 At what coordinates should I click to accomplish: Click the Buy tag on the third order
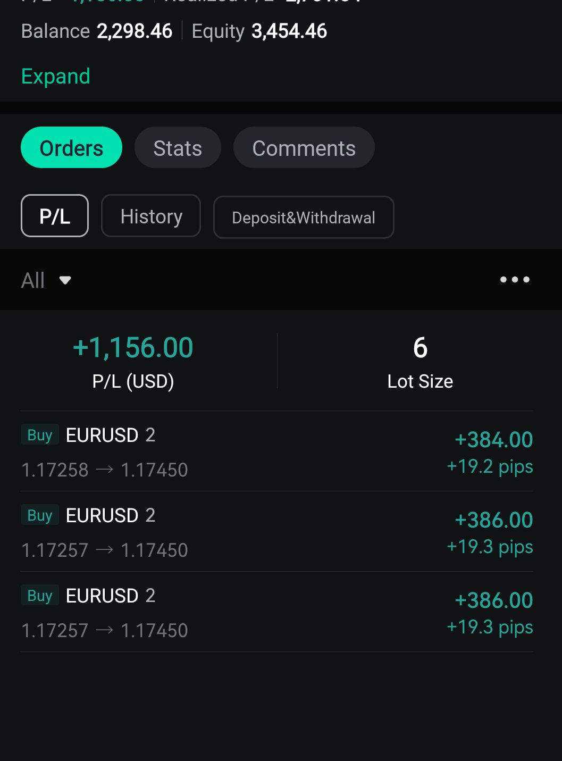(40, 596)
